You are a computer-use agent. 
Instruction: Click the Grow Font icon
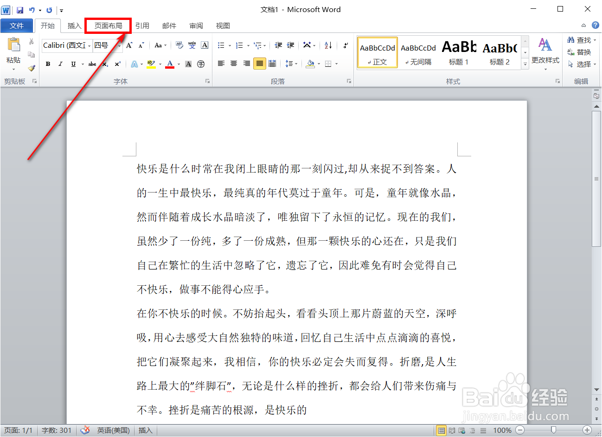coord(129,45)
